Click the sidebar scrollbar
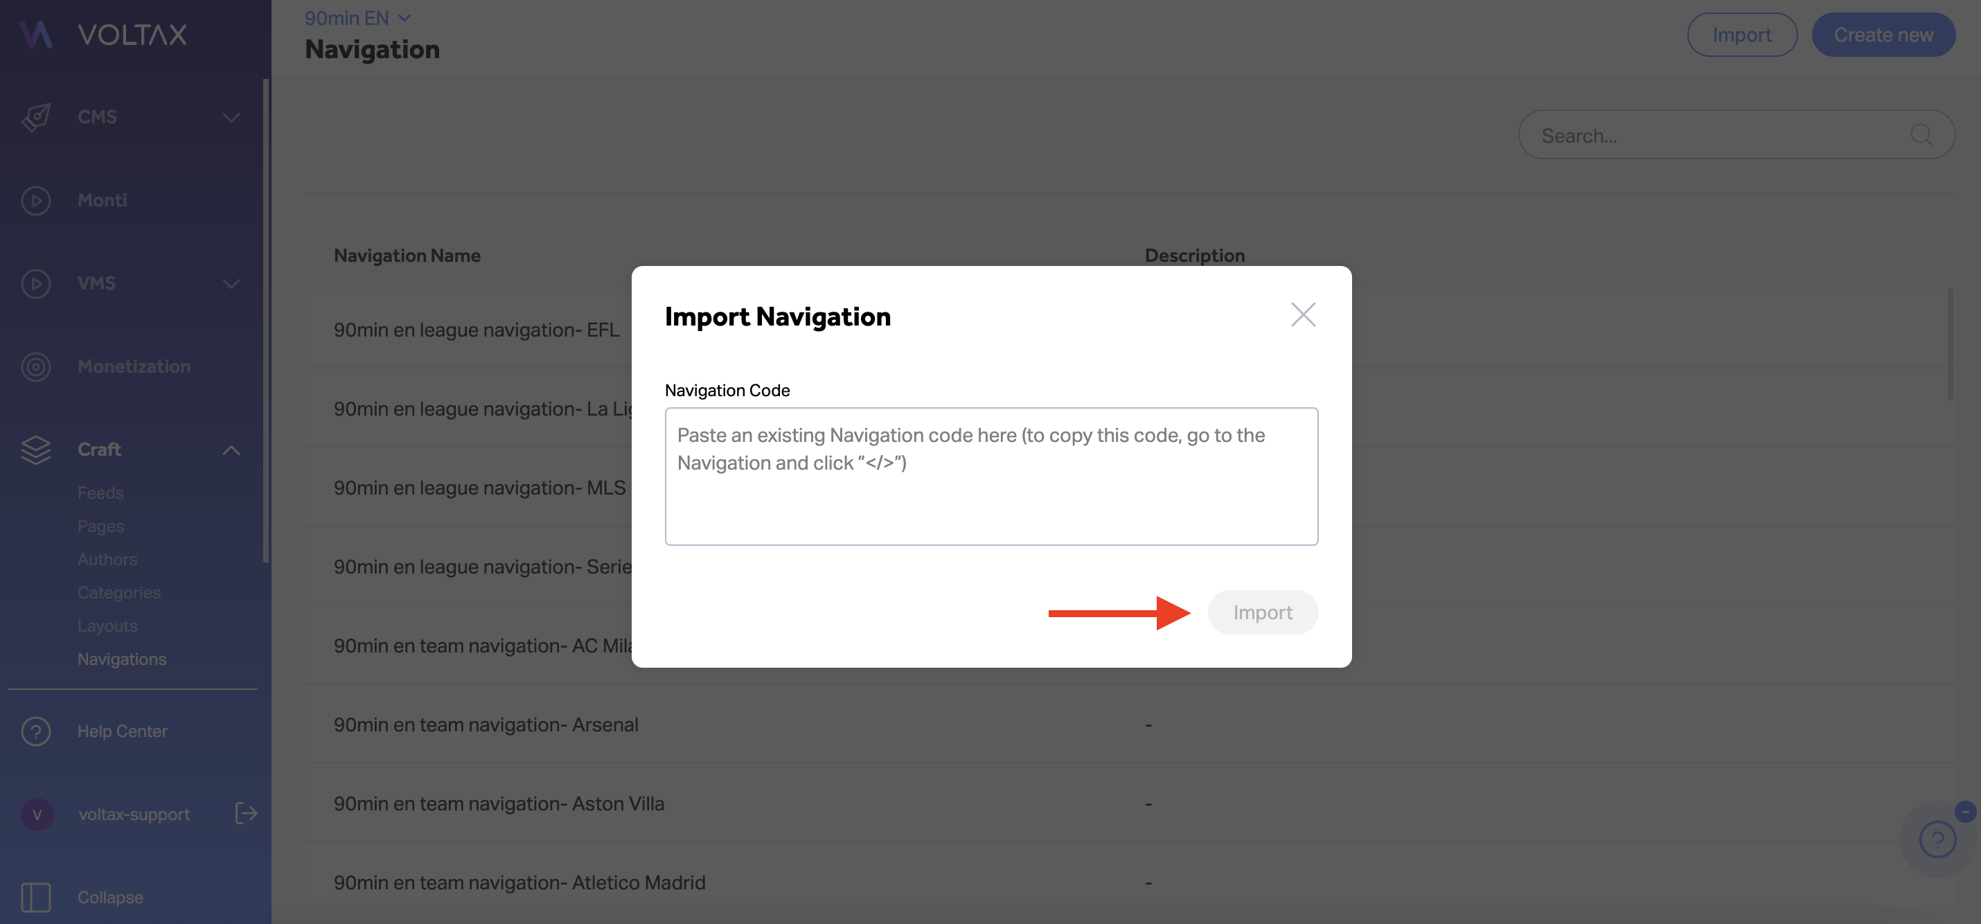The width and height of the screenshot is (1981, 924). pos(265,321)
